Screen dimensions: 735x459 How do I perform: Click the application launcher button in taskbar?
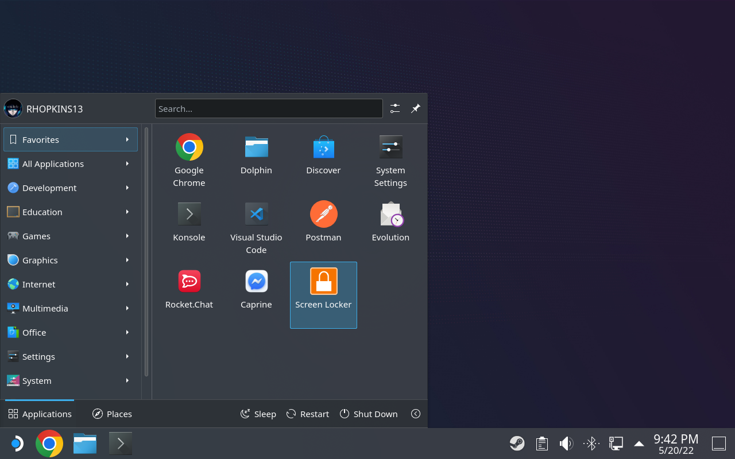click(16, 444)
